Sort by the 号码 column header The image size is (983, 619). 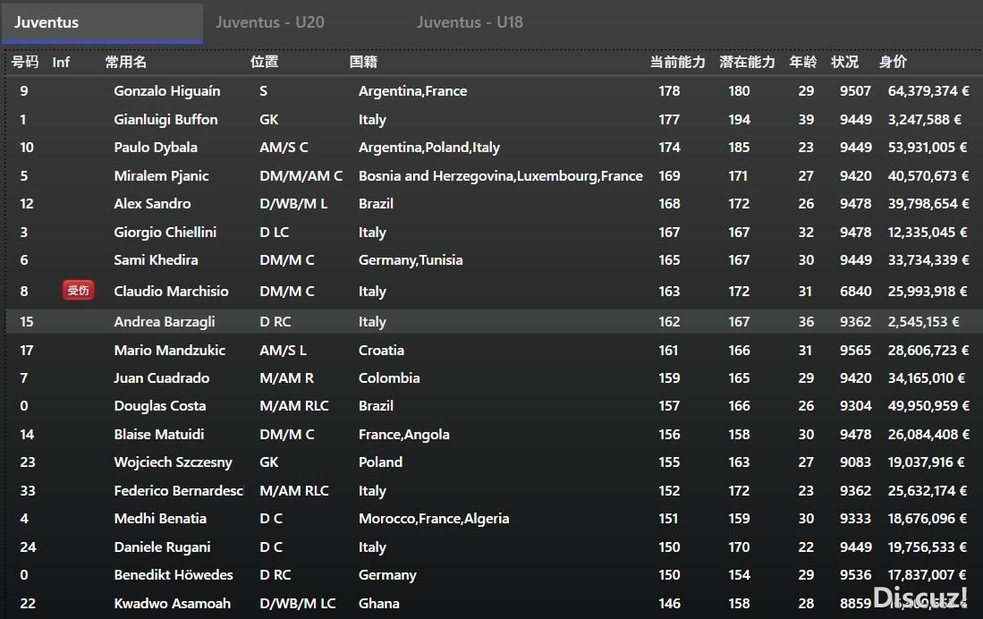click(x=25, y=62)
